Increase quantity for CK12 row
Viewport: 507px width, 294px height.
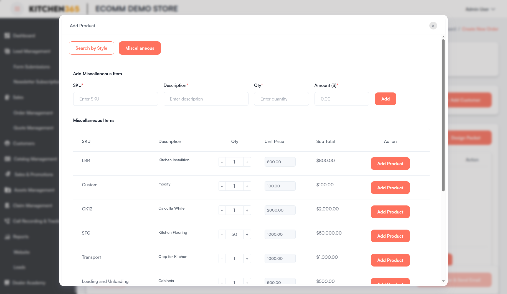click(247, 210)
